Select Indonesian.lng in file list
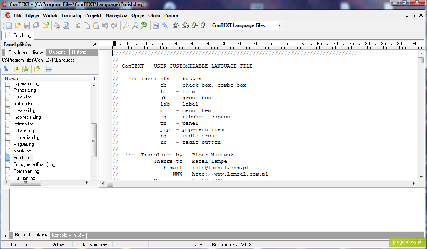The image size is (427, 249). tap(27, 117)
